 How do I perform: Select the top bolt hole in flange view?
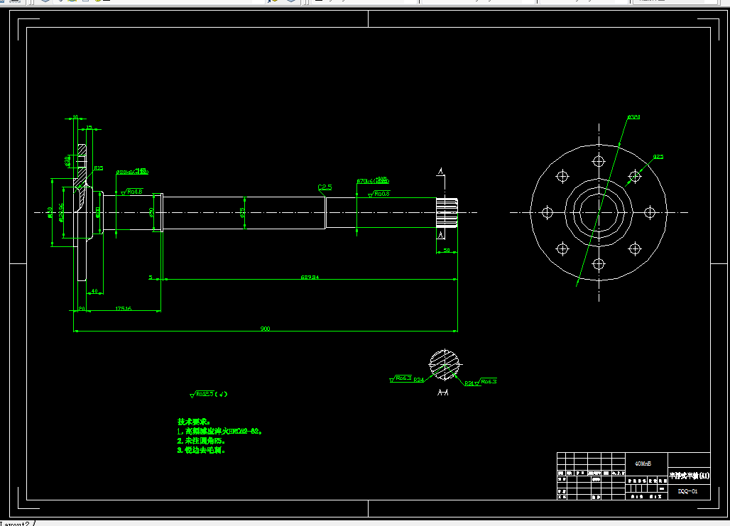(599, 162)
